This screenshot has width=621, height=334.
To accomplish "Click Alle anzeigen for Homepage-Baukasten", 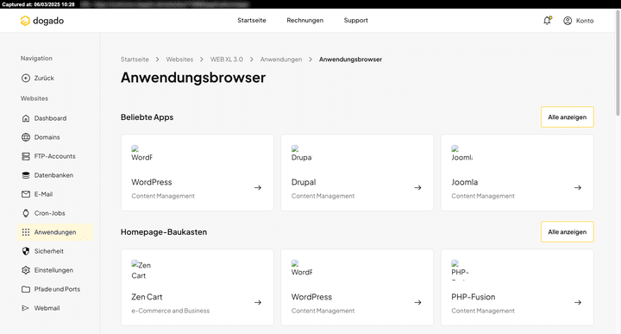I will (x=568, y=232).
